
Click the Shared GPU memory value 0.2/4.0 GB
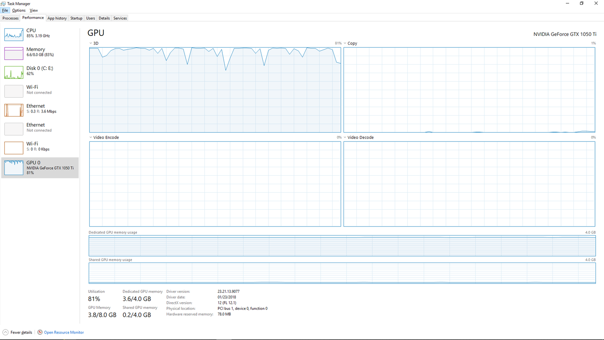(137, 315)
